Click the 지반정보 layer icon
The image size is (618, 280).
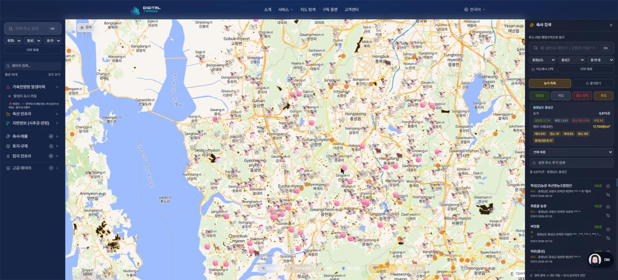pyautogui.click(x=8, y=123)
